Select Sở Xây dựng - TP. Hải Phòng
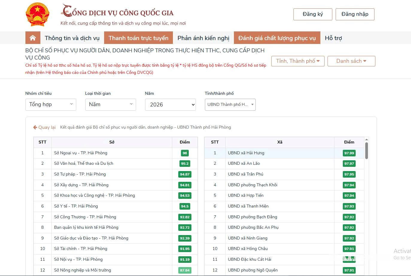Viewport: 411px width, 276px height. click(x=115, y=185)
